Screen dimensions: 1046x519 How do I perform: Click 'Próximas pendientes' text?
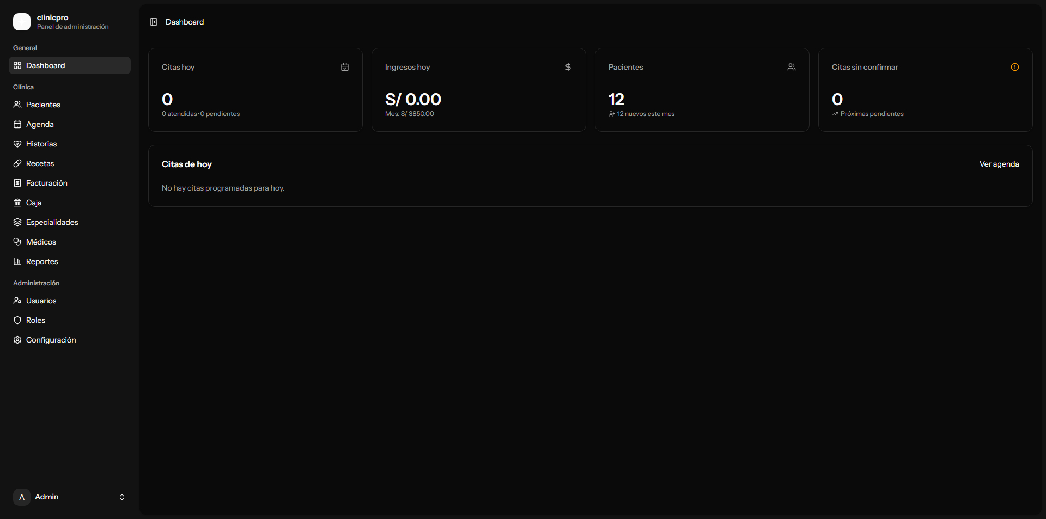tap(872, 114)
